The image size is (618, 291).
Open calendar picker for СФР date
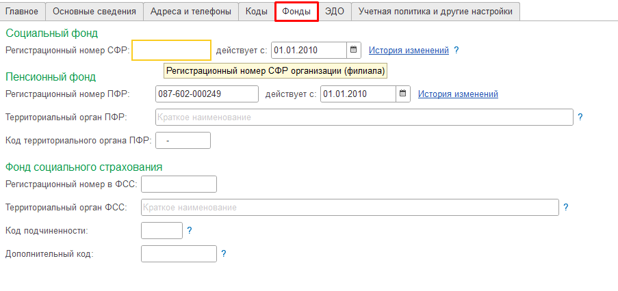354,51
